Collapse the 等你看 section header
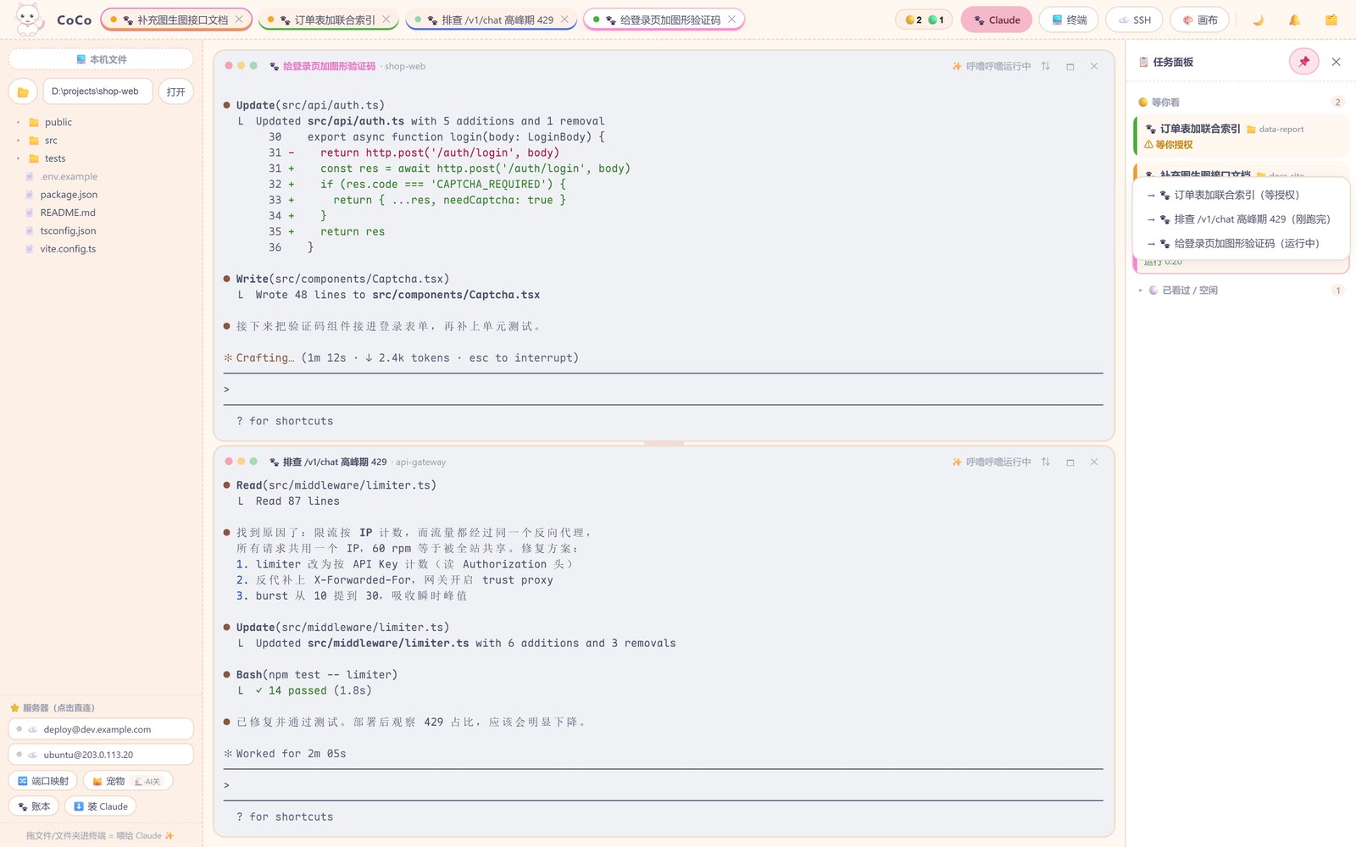Screen dimensions: 1356x847 click(x=1242, y=102)
